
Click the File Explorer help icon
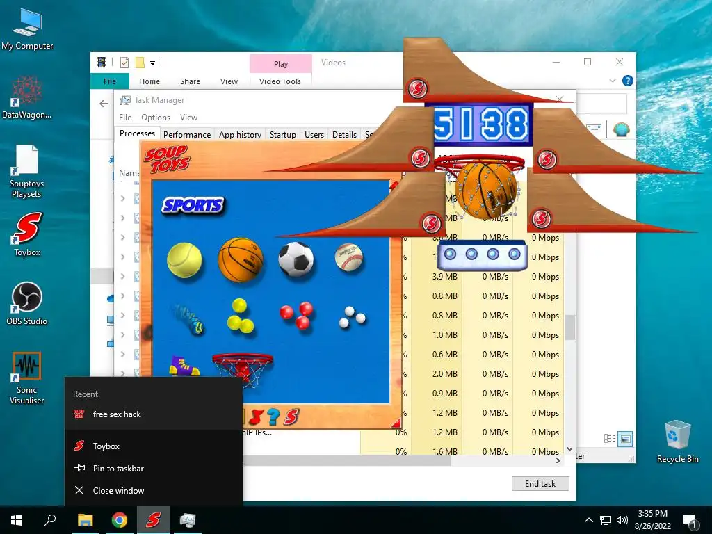[x=628, y=81]
